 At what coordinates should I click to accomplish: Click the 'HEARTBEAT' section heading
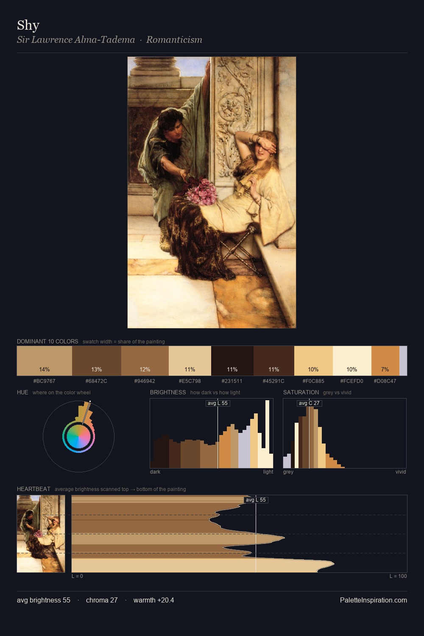point(33,489)
